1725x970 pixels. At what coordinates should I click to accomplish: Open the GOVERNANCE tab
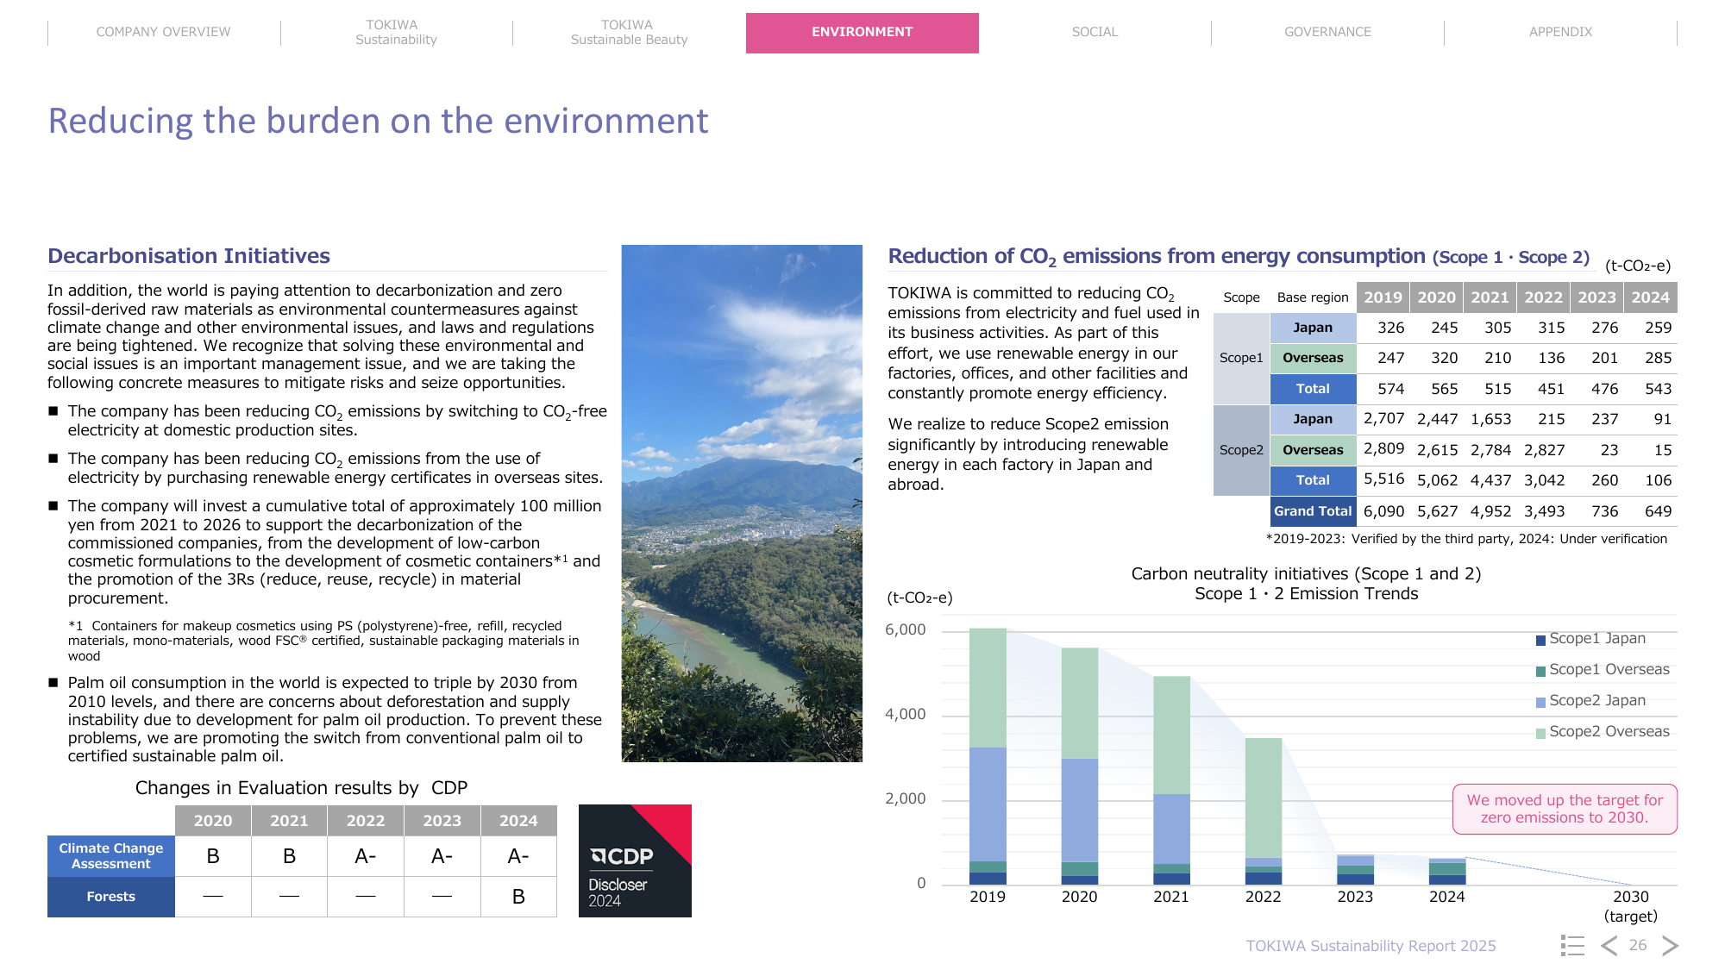point(1327,32)
